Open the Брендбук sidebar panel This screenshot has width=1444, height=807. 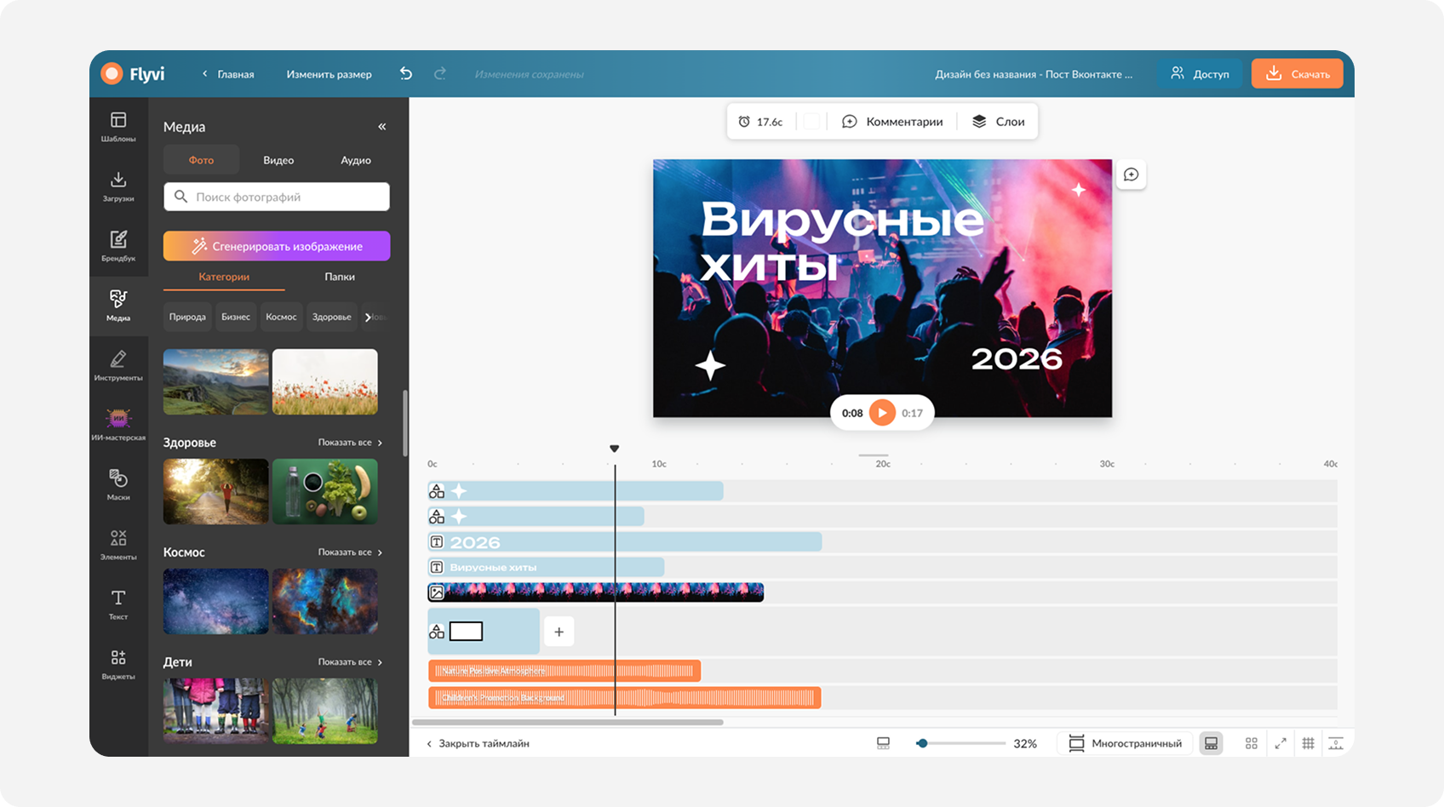(x=118, y=246)
